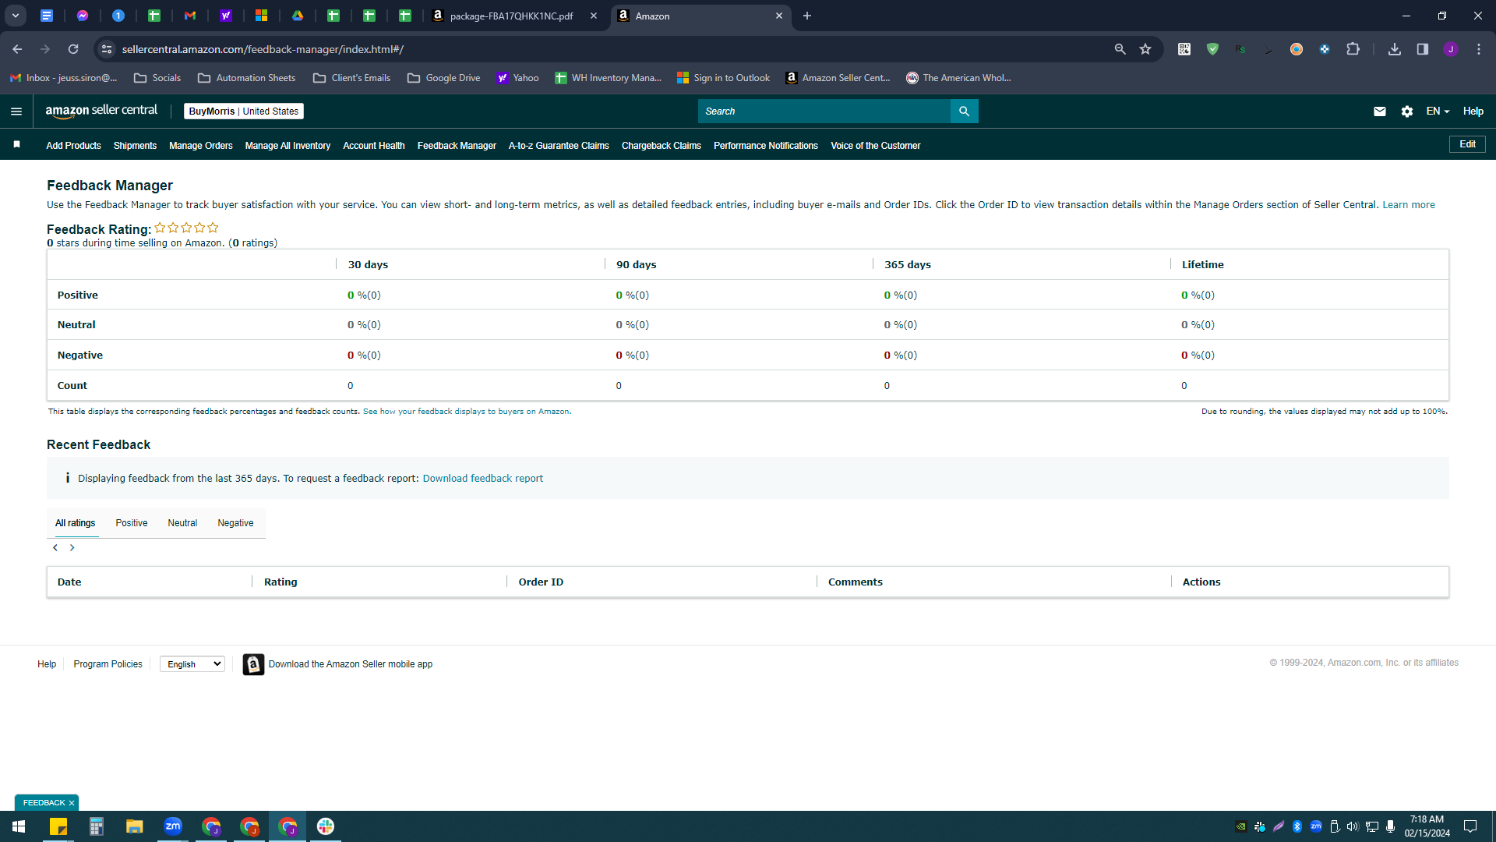Open Voice of the Customer menu item
This screenshot has height=842, width=1496.
pos(876,146)
